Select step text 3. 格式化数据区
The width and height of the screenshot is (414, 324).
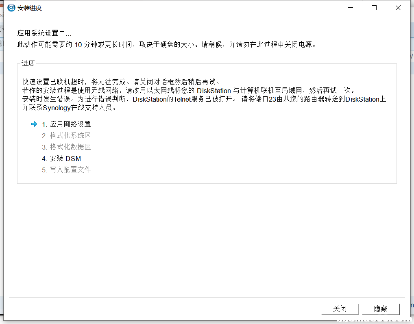(66, 147)
